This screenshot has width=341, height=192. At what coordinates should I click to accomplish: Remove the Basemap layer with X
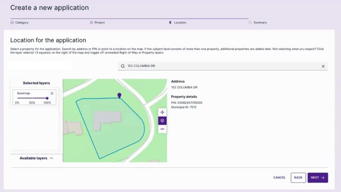tap(52, 93)
